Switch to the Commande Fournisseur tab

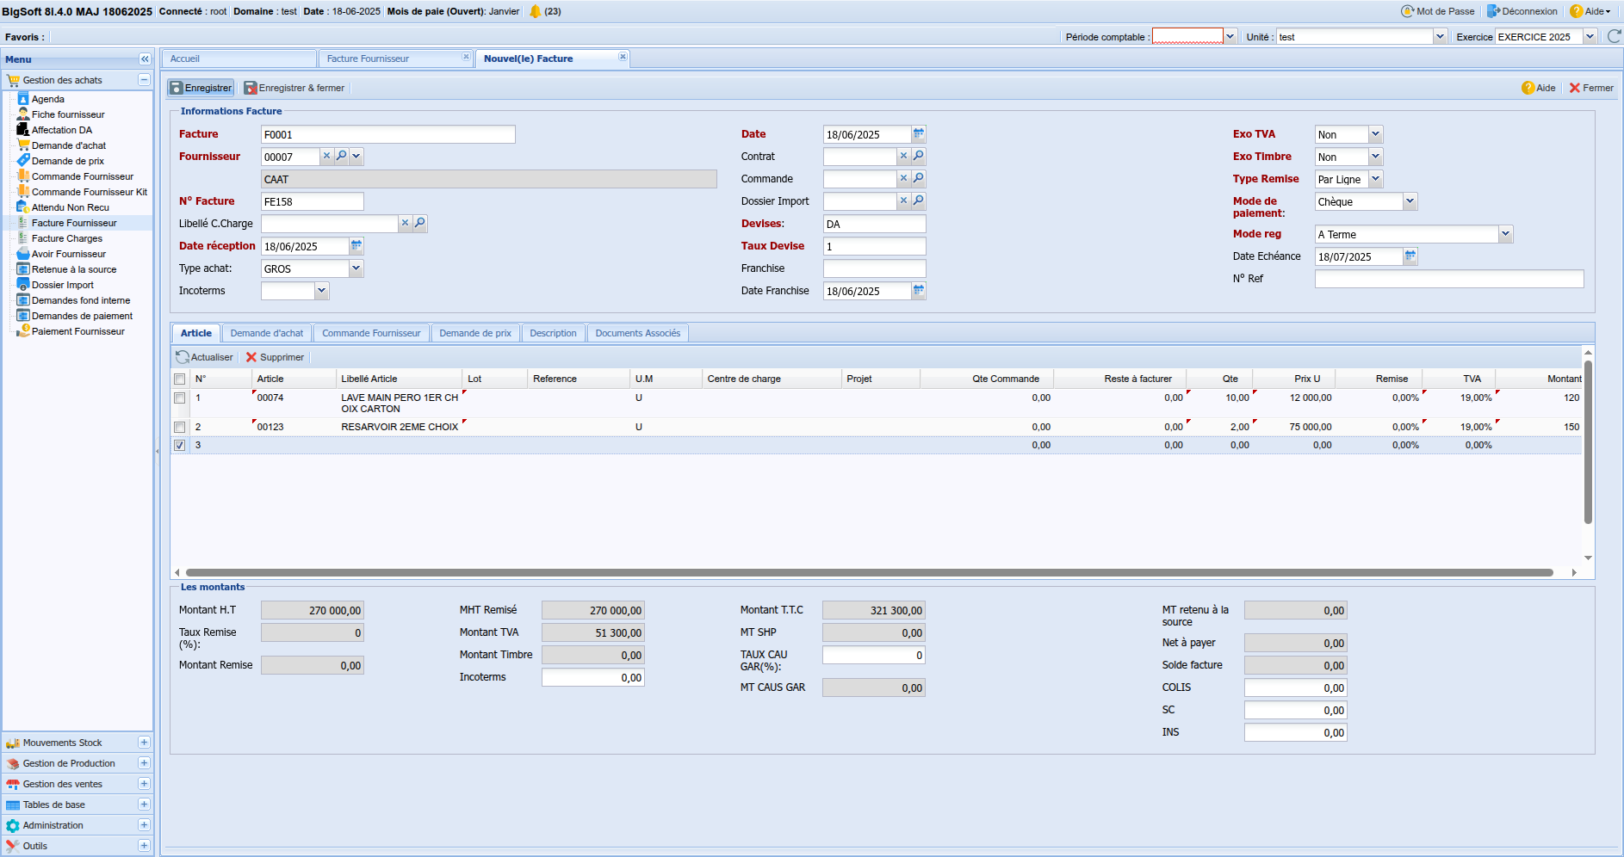pyautogui.click(x=371, y=333)
